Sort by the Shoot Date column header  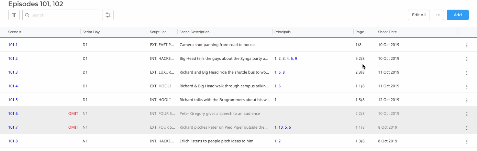387,32
